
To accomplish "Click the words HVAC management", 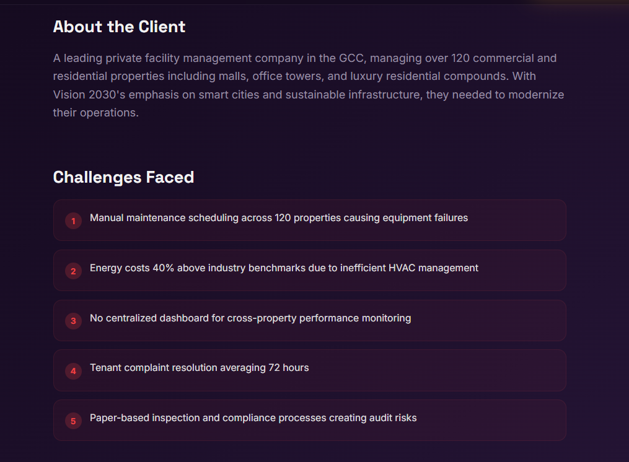I will (x=433, y=268).
